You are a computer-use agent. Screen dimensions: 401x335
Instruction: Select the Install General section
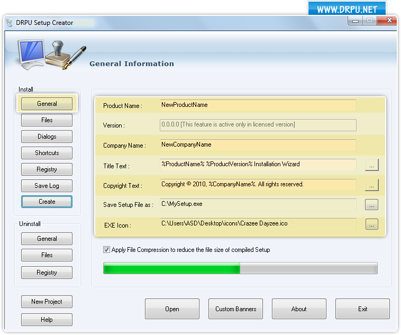(47, 104)
